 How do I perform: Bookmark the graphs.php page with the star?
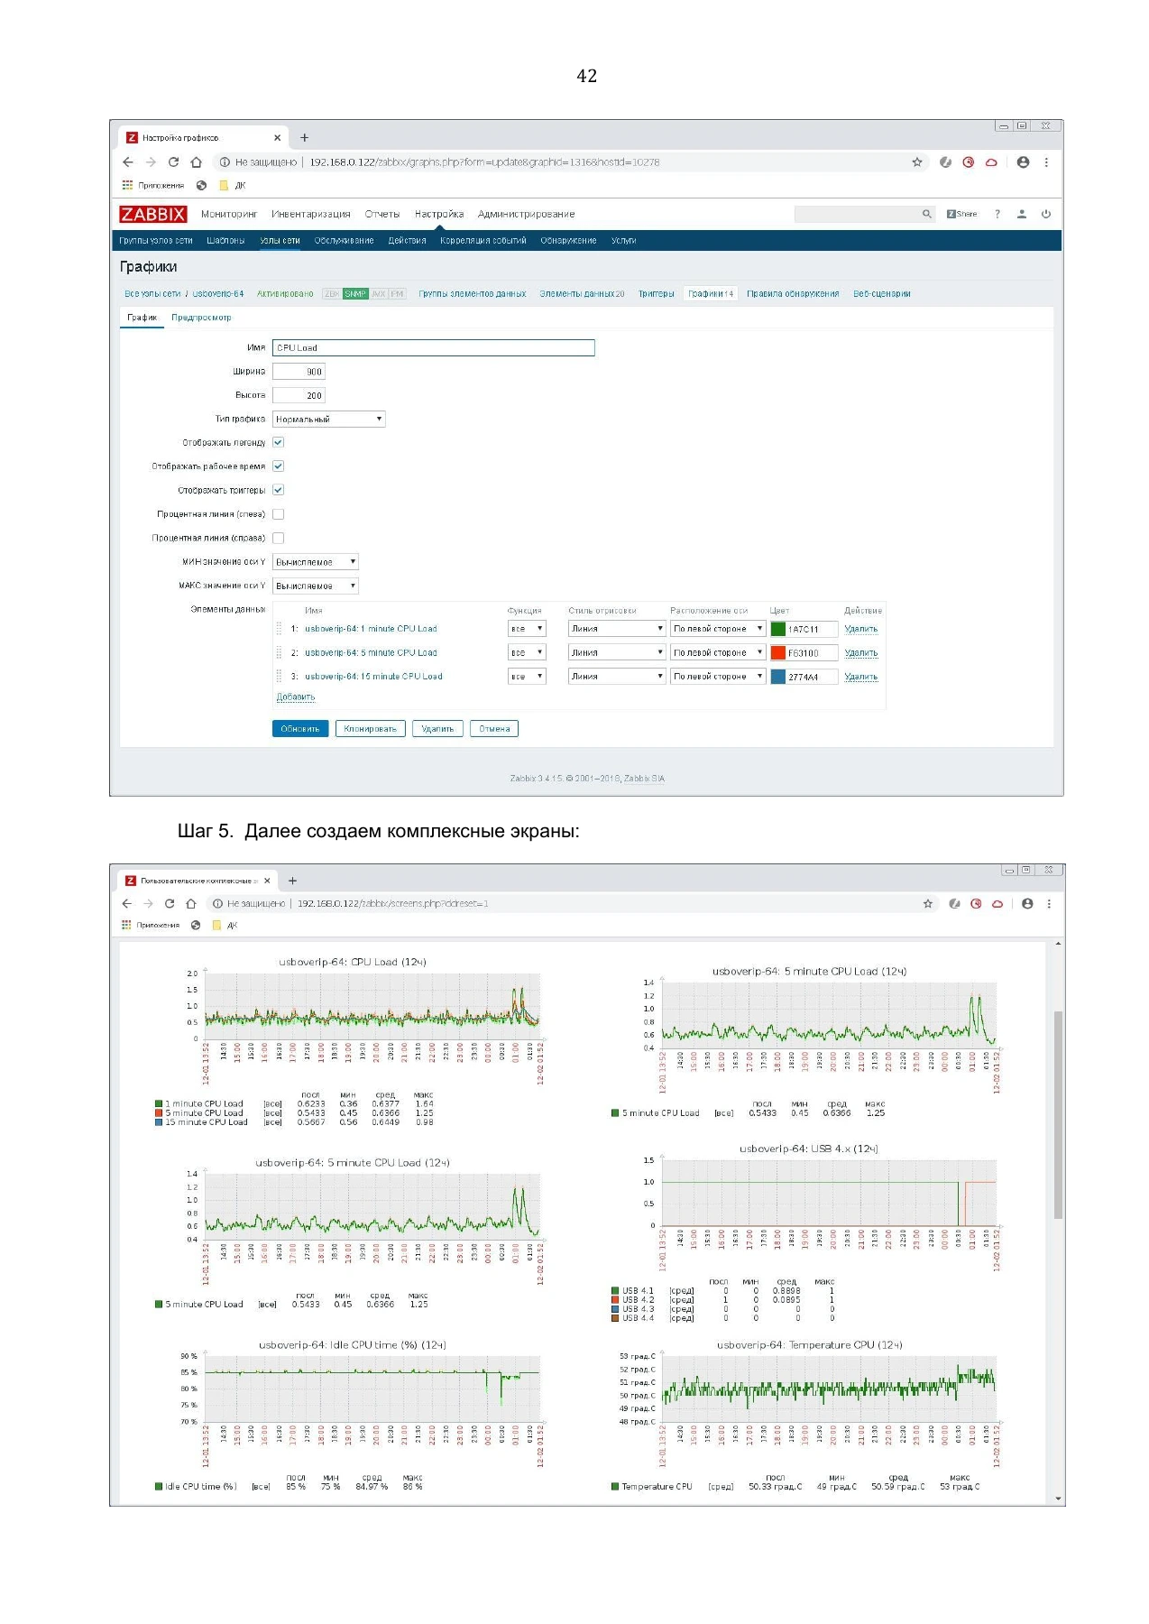tap(917, 162)
